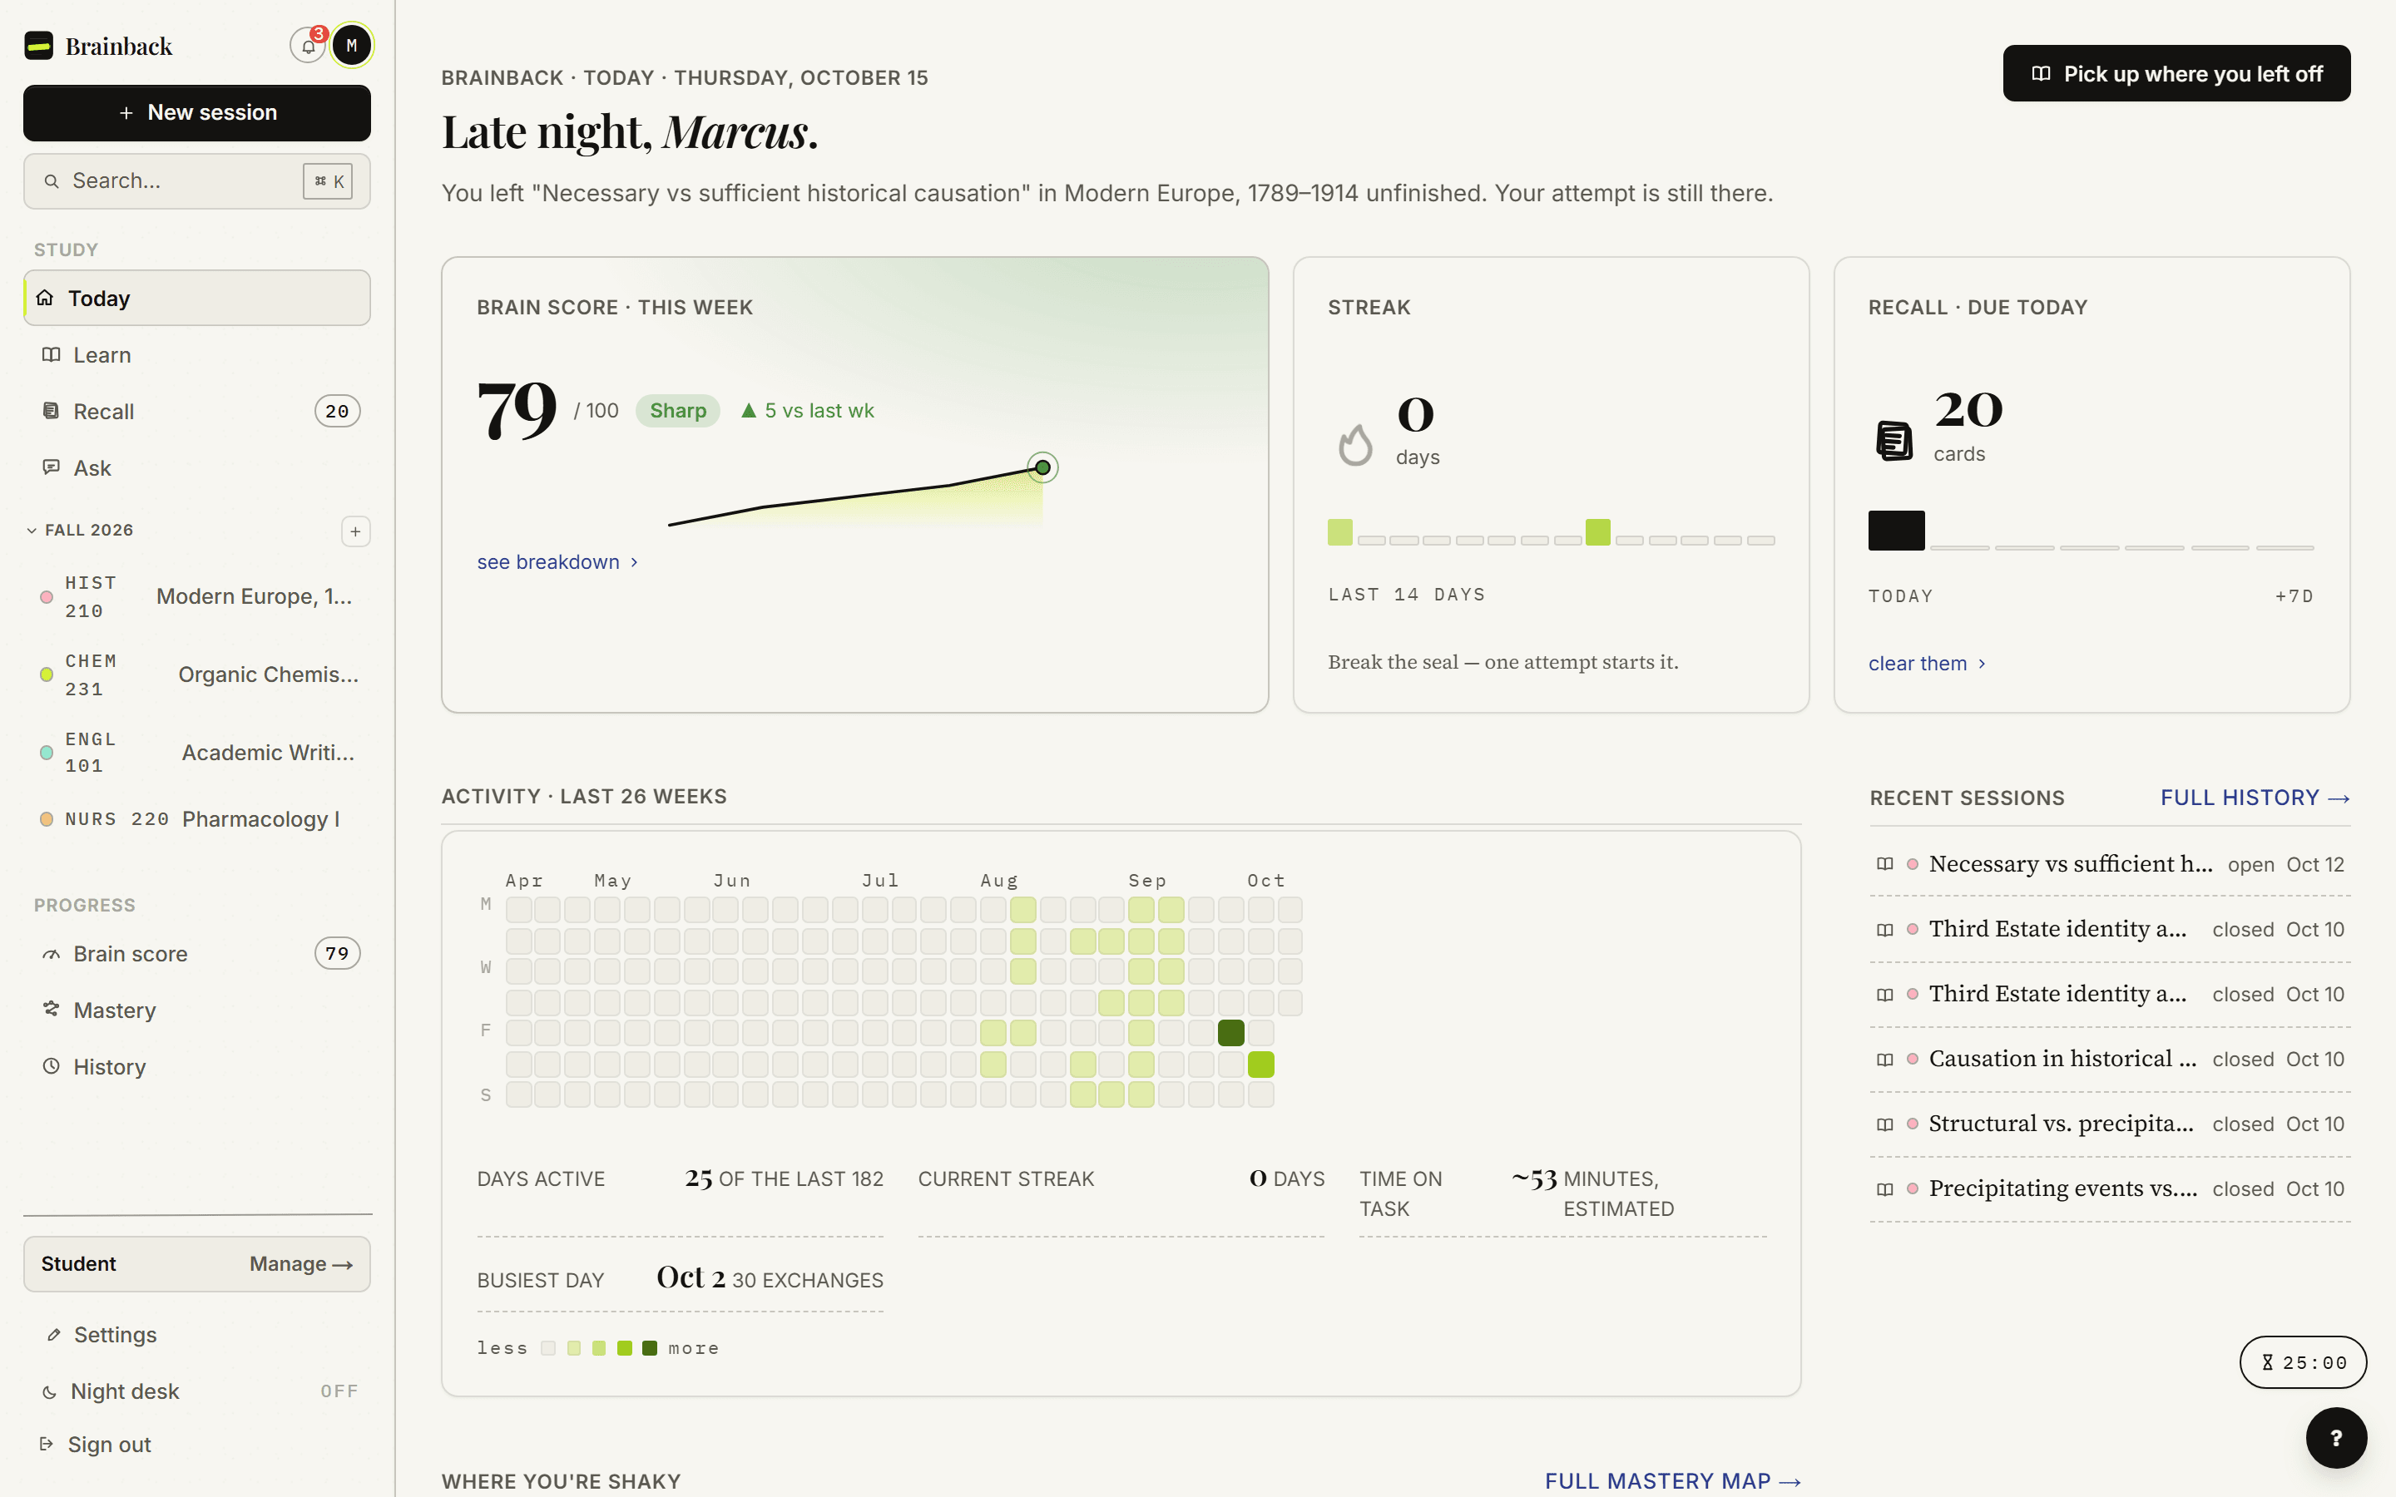Open clear them recall link
Image resolution: width=2396 pixels, height=1497 pixels.
coord(1927,664)
